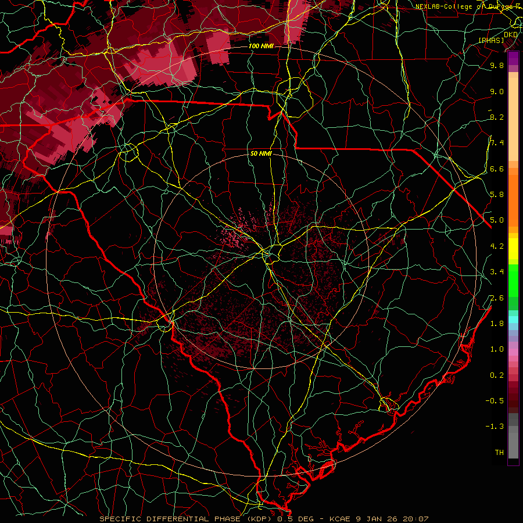
Task: Click the large peach band of the legend
Action: [513, 119]
